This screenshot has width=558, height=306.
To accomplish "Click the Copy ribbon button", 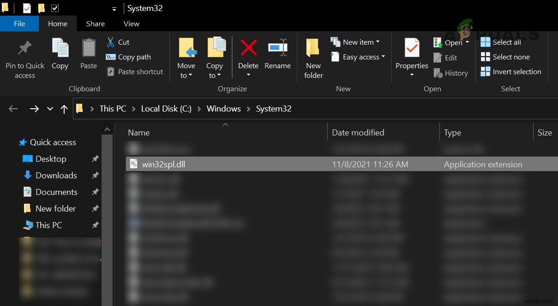I will [60, 54].
